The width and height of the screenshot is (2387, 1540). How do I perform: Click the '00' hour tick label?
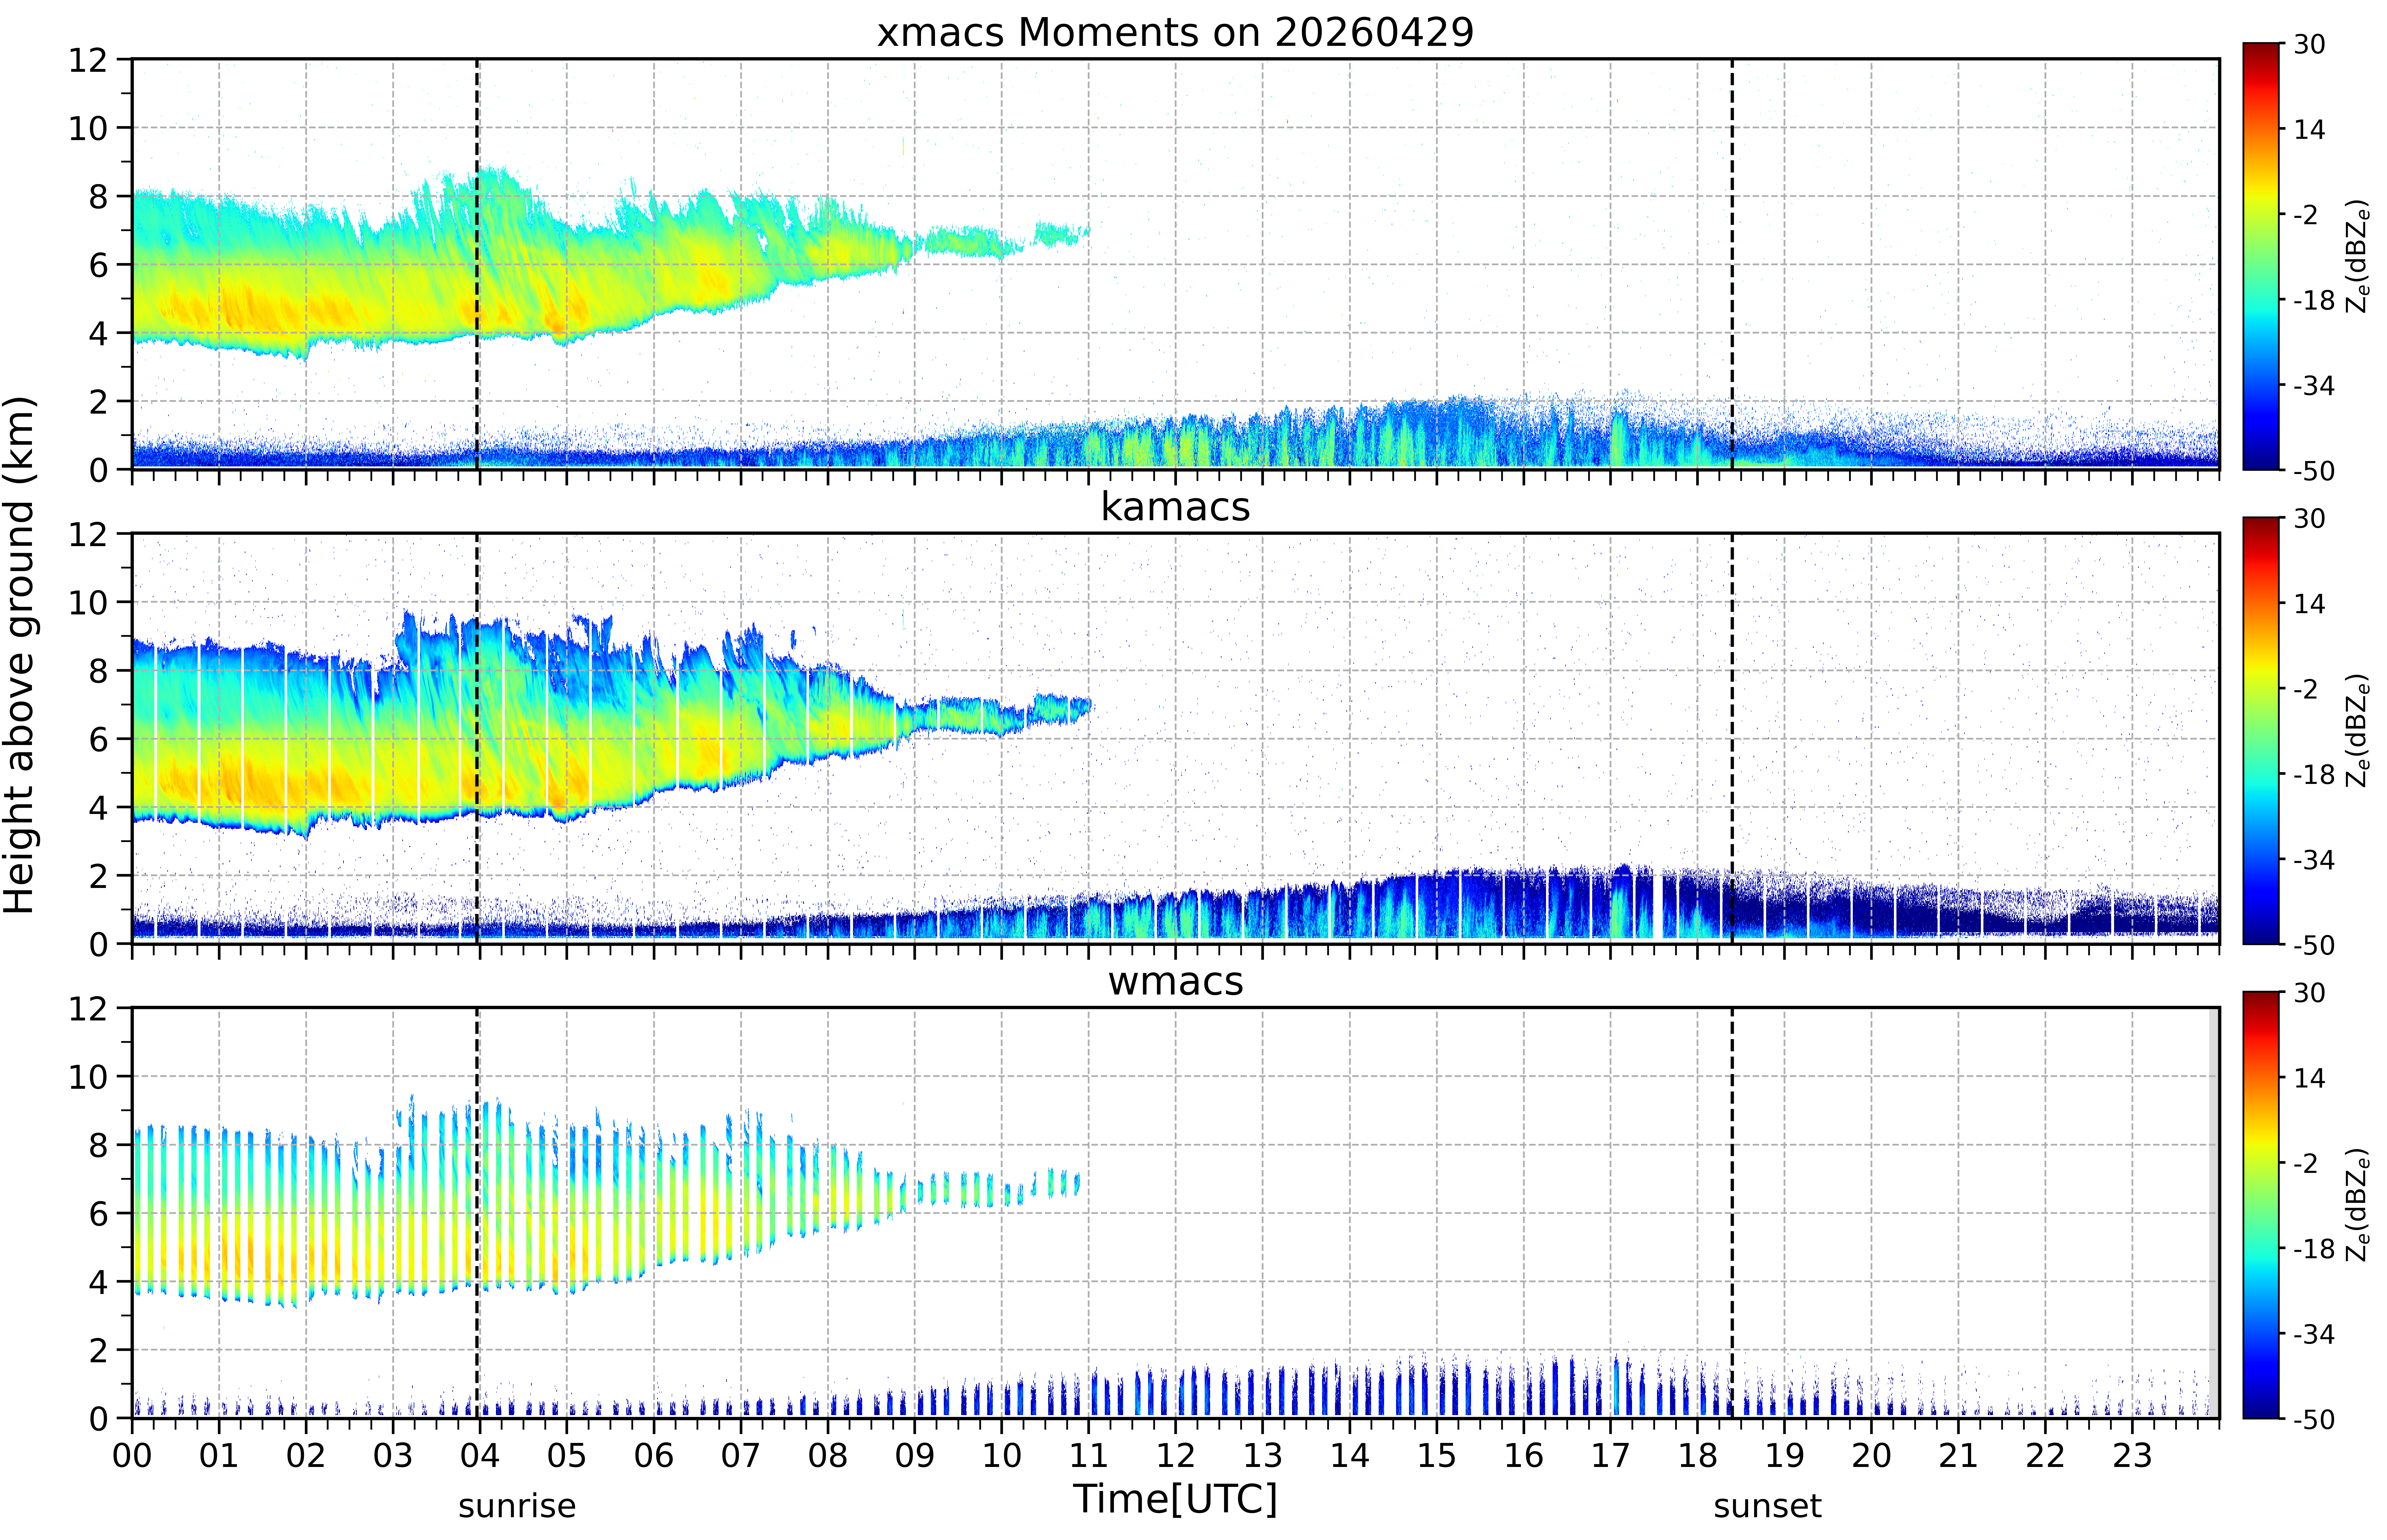132,1456
